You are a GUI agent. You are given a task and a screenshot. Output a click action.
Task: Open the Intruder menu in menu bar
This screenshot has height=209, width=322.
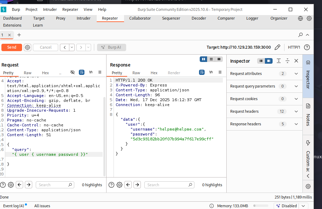click(x=50, y=9)
